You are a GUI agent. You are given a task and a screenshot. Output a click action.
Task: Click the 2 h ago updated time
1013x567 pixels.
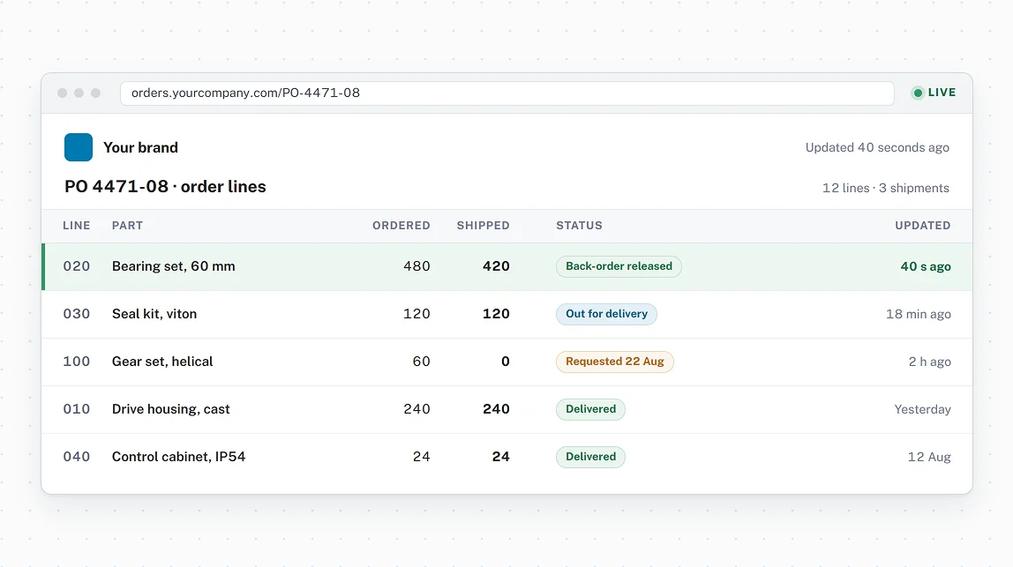[x=930, y=362]
